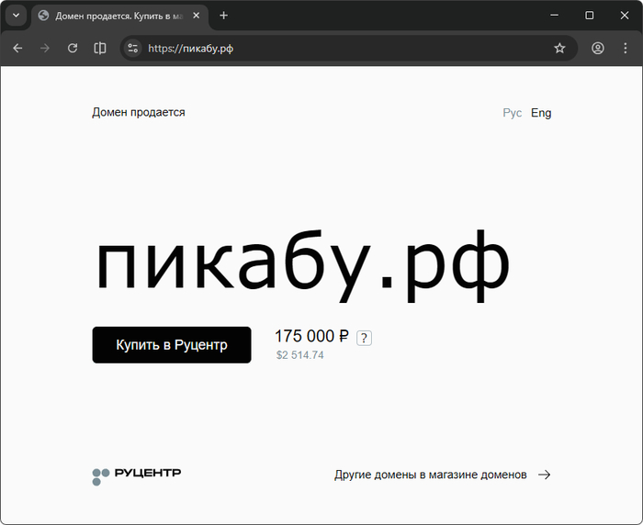Click the forward navigation arrow
Image resolution: width=643 pixels, height=525 pixels.
pyautogui.click(x=45, y=49)
